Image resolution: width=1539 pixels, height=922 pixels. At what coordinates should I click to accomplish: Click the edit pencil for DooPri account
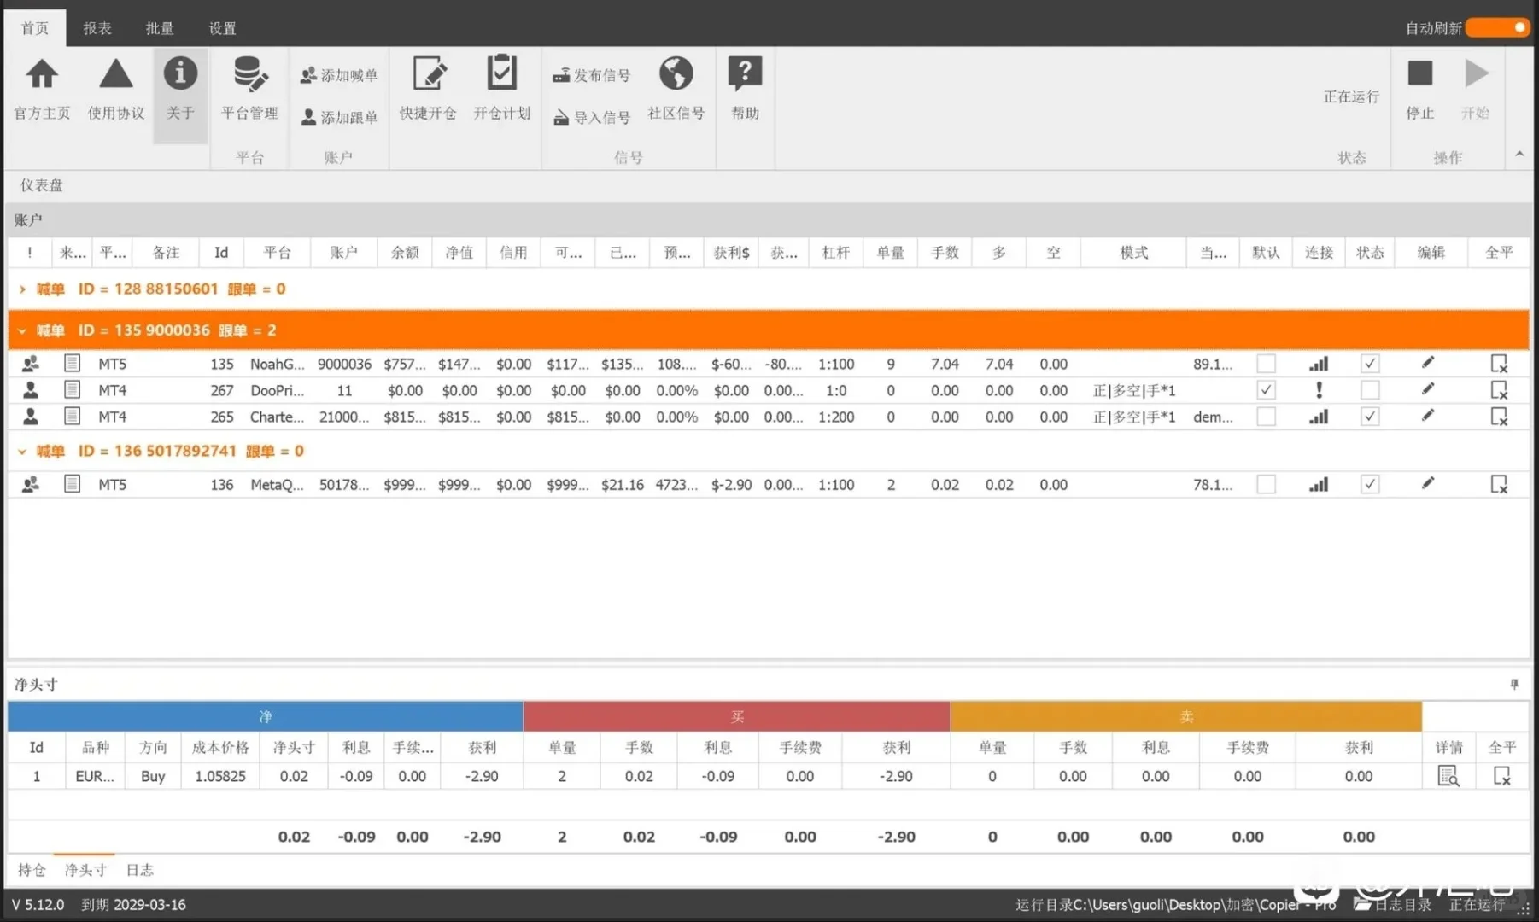pyautogui.click(x=1428, y=389)
